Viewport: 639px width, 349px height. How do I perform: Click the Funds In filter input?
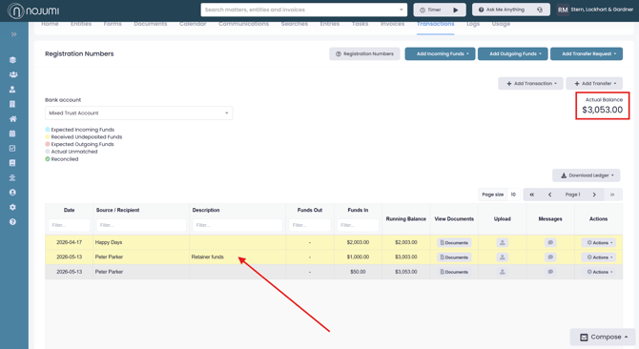(358, 225)
